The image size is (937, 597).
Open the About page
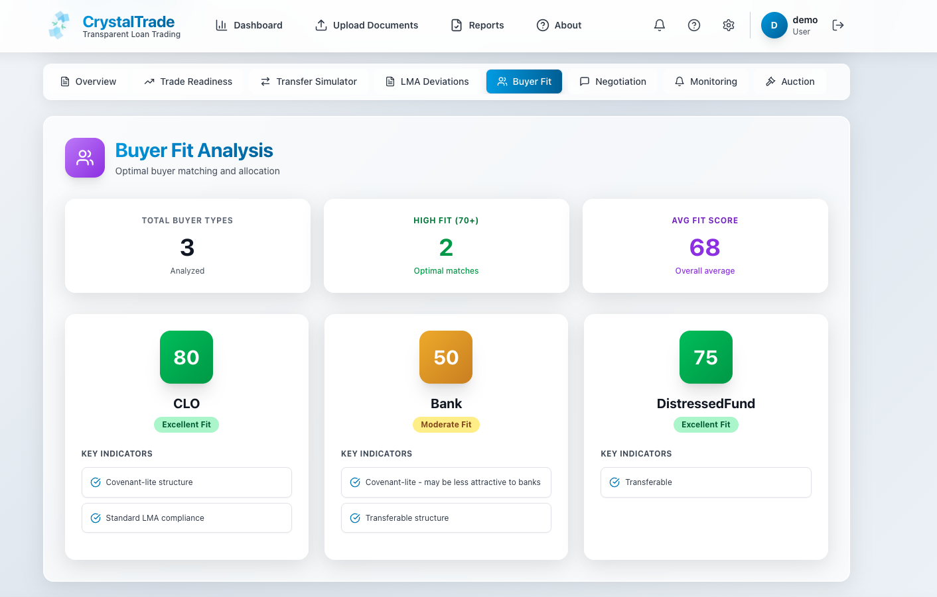(x=559, y=25)
